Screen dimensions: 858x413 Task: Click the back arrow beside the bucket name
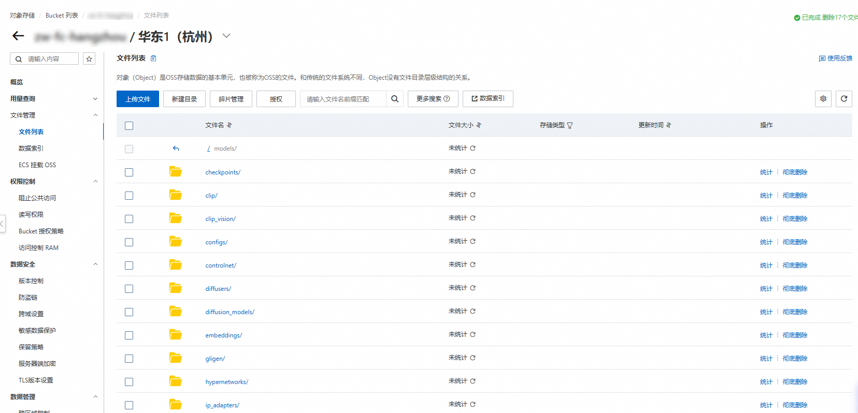pyautogui.click(x=18, y=36)
